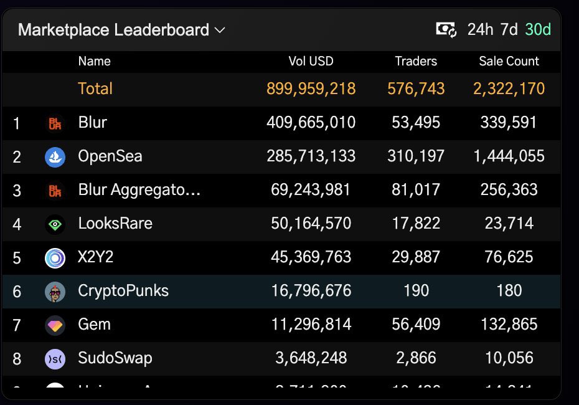Viewport: 579px width, 405px height.
Task: Open the CryptoPunks marketplace name
Action: pos(123,291)
